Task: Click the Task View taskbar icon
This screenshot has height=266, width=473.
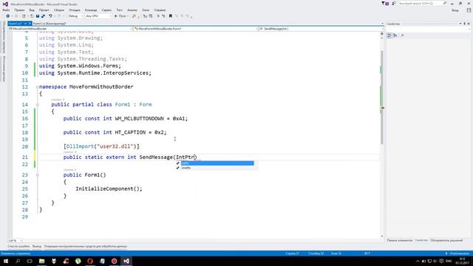Action: [30, 261]
